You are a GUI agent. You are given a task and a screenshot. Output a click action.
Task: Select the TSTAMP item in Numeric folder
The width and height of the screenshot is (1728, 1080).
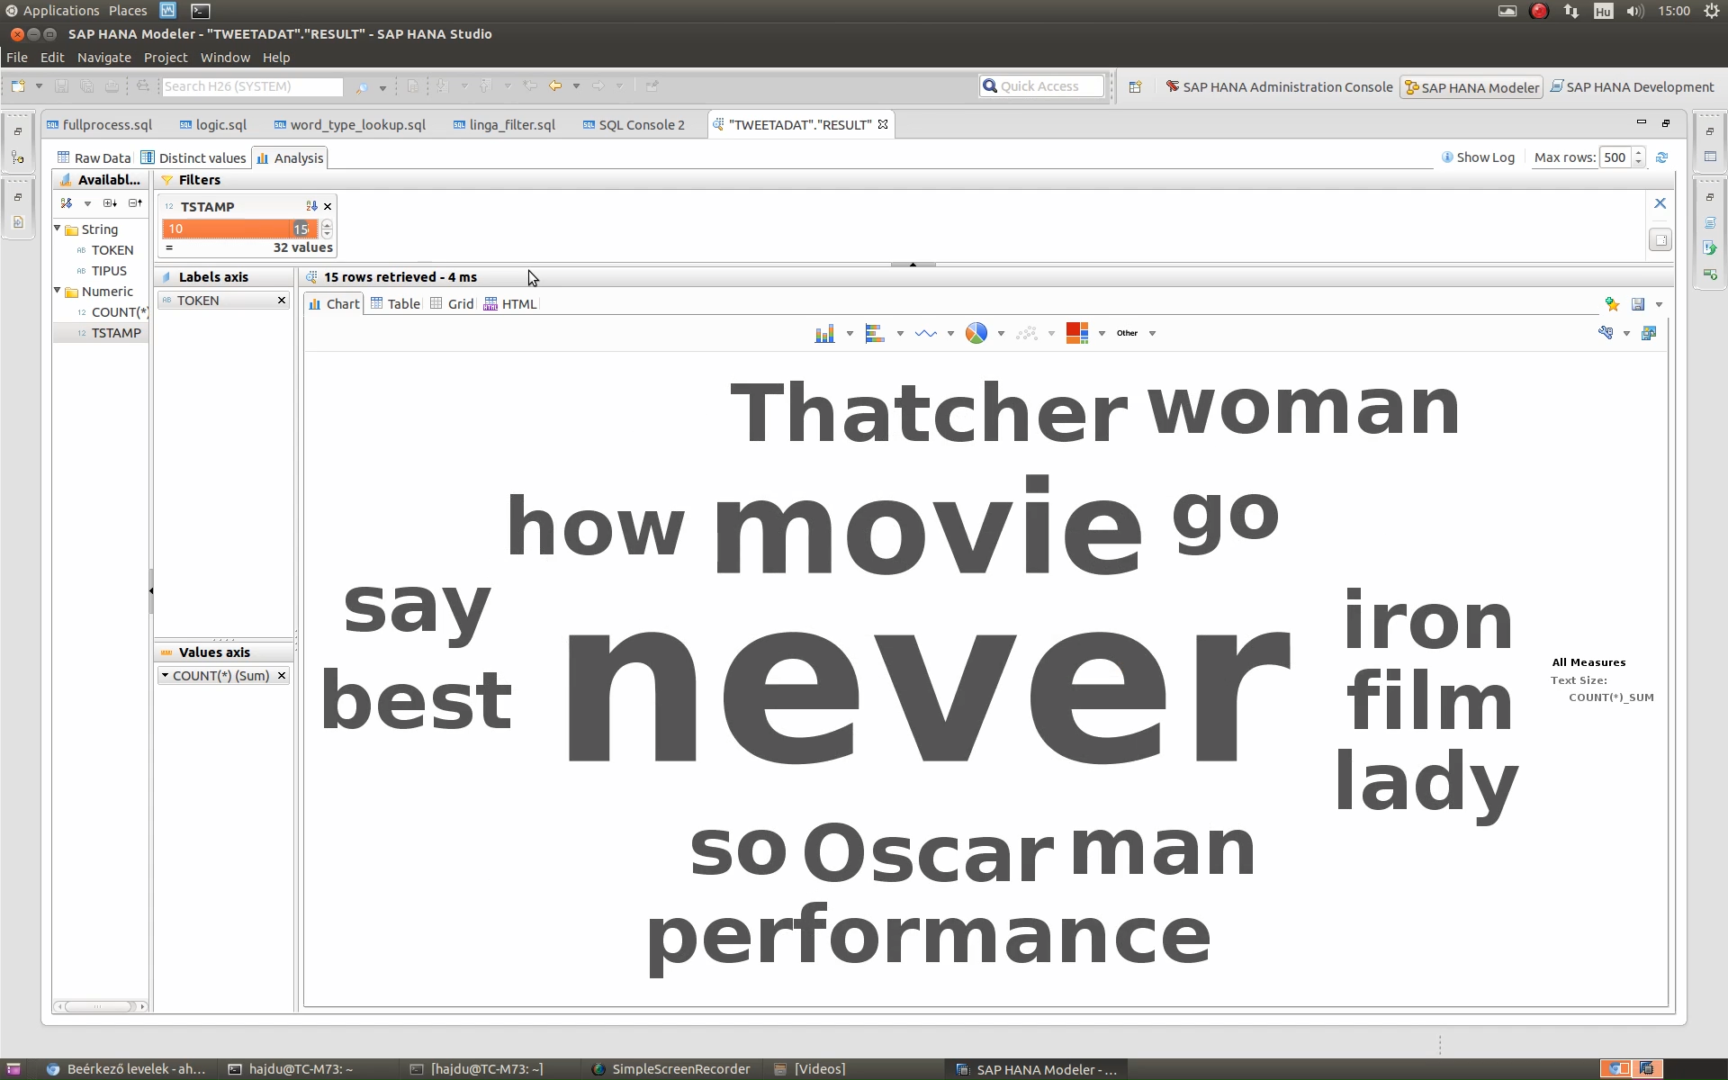pyautogui.click(x=116, y=333)
